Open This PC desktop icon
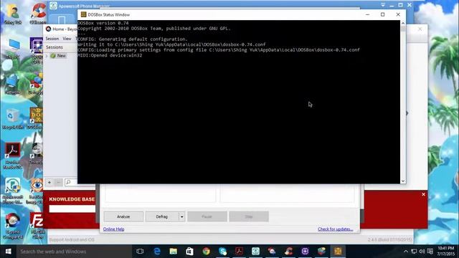The height and width of the screenshot is (258, 459). (13, 49)
